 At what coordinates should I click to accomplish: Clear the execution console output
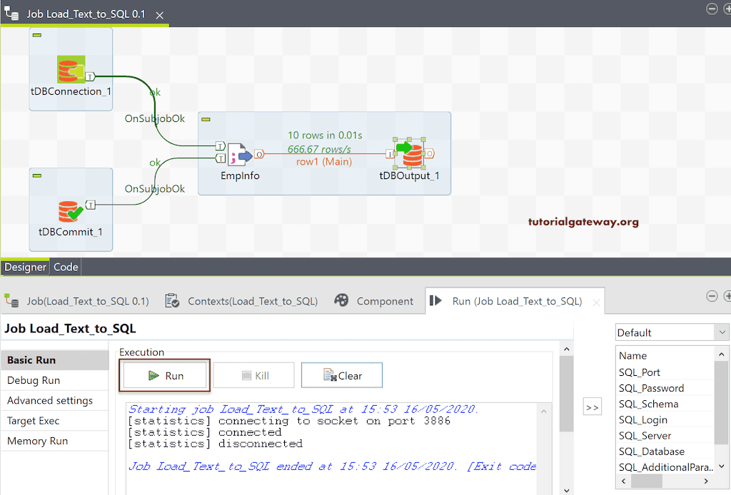point(341,374)
